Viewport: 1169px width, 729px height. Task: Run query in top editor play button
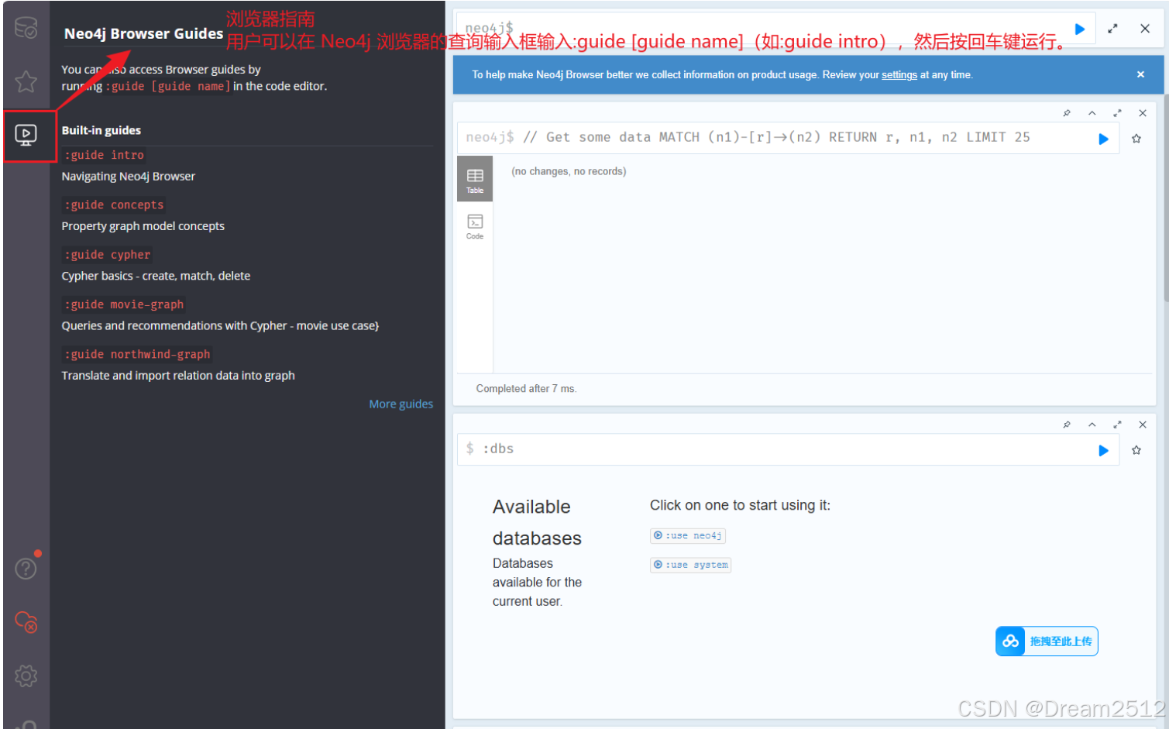(x=1080, y=29)
